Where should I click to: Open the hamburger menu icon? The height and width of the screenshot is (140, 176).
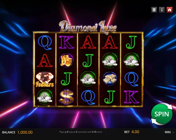[x=154, y=10]
